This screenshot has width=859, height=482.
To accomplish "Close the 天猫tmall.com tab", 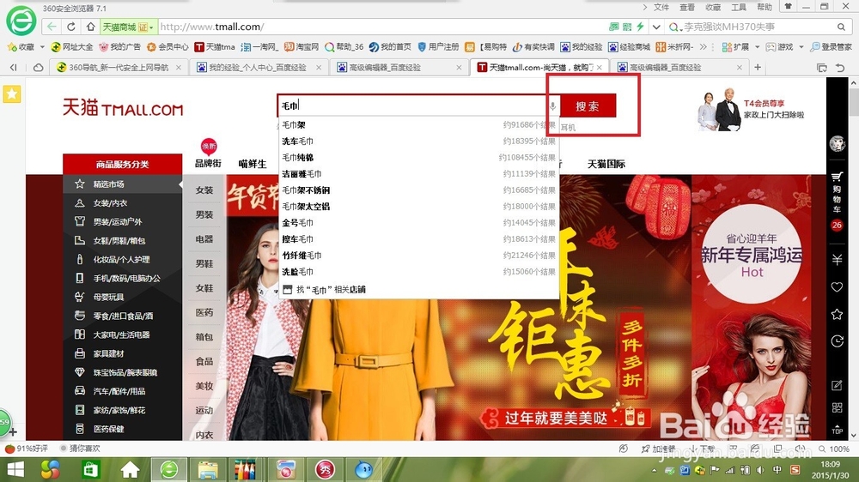I will pyautogui.click(x=600, y=67).
